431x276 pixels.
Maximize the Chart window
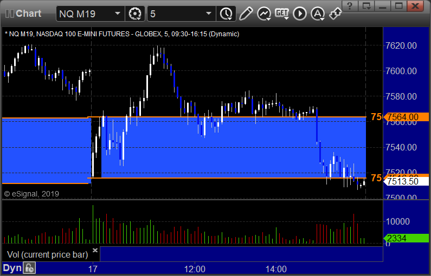399,6
